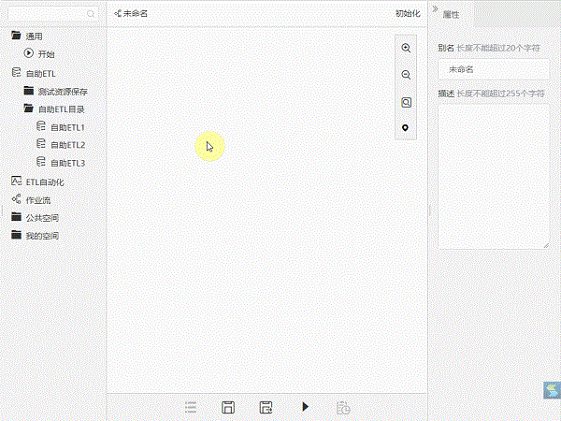Click the 描述 textarea
The image size is (561, 421).
point(494,177)
